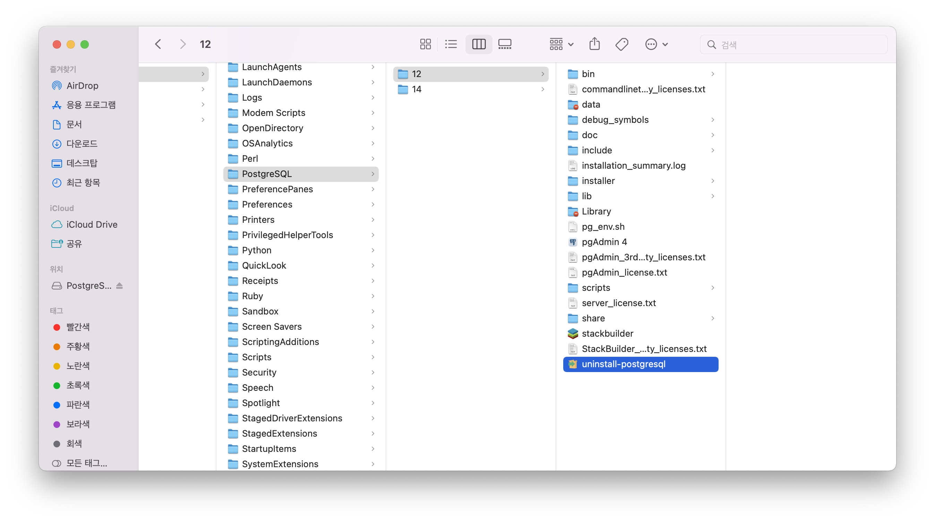Viewport: 935px width, 522px height.
Task: Expand the Perl folder chevron
Action: 373,159
